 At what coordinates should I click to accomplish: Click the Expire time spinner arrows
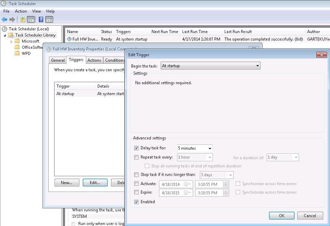[x=225, y=193]
